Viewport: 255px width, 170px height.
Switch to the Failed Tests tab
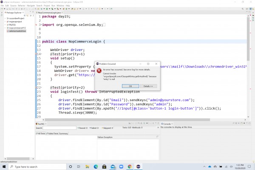click(52, 133)
